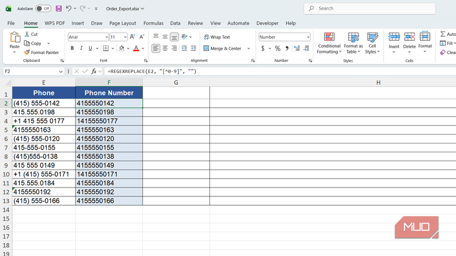Increase font size with the larger A
The height and width of the screenshot is (256, 456).
point(132,37)
